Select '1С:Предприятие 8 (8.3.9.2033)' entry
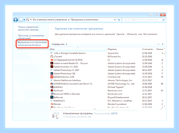179x133 pixels. (x=68, y=60)
